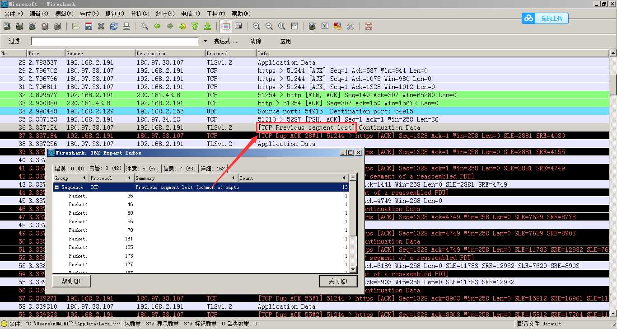The image size is (617, 329).
Task: Select packet 34 UDP row
Action: (x=305, y=111)
